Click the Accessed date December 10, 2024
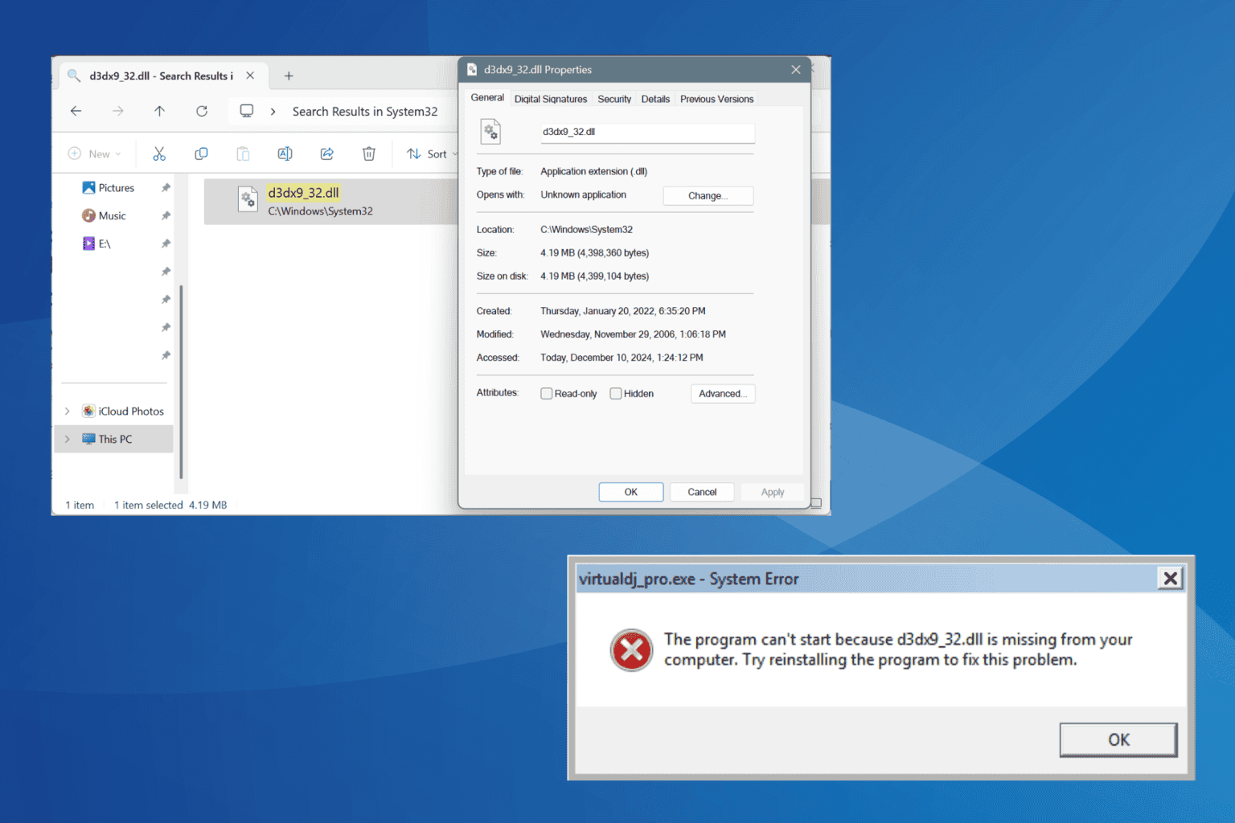Image resolution: width=1235 pixels, height=823 pixels. (622, 358)
